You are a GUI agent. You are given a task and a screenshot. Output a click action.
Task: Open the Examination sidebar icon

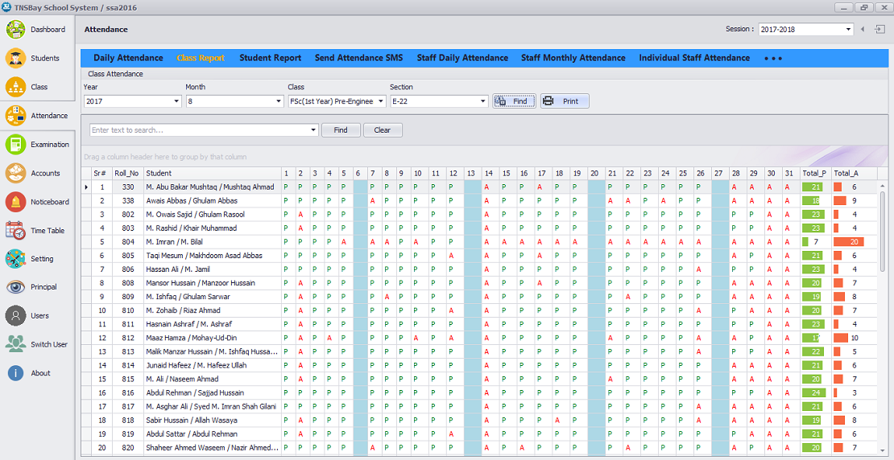point(16,145)
